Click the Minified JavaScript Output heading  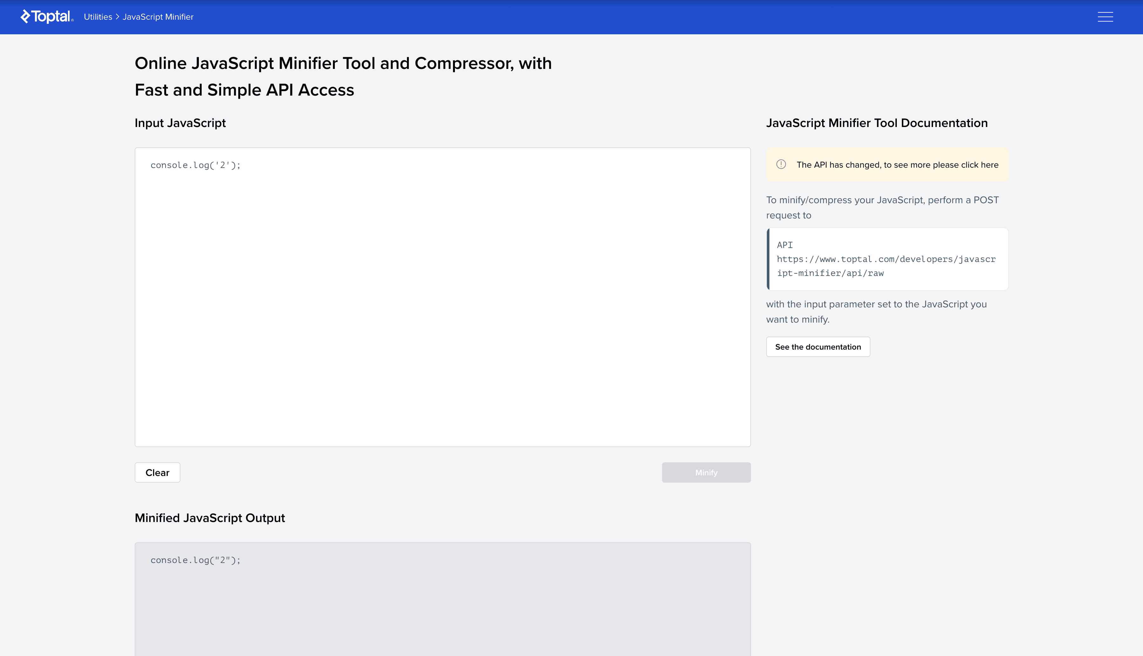coord(210,518)
